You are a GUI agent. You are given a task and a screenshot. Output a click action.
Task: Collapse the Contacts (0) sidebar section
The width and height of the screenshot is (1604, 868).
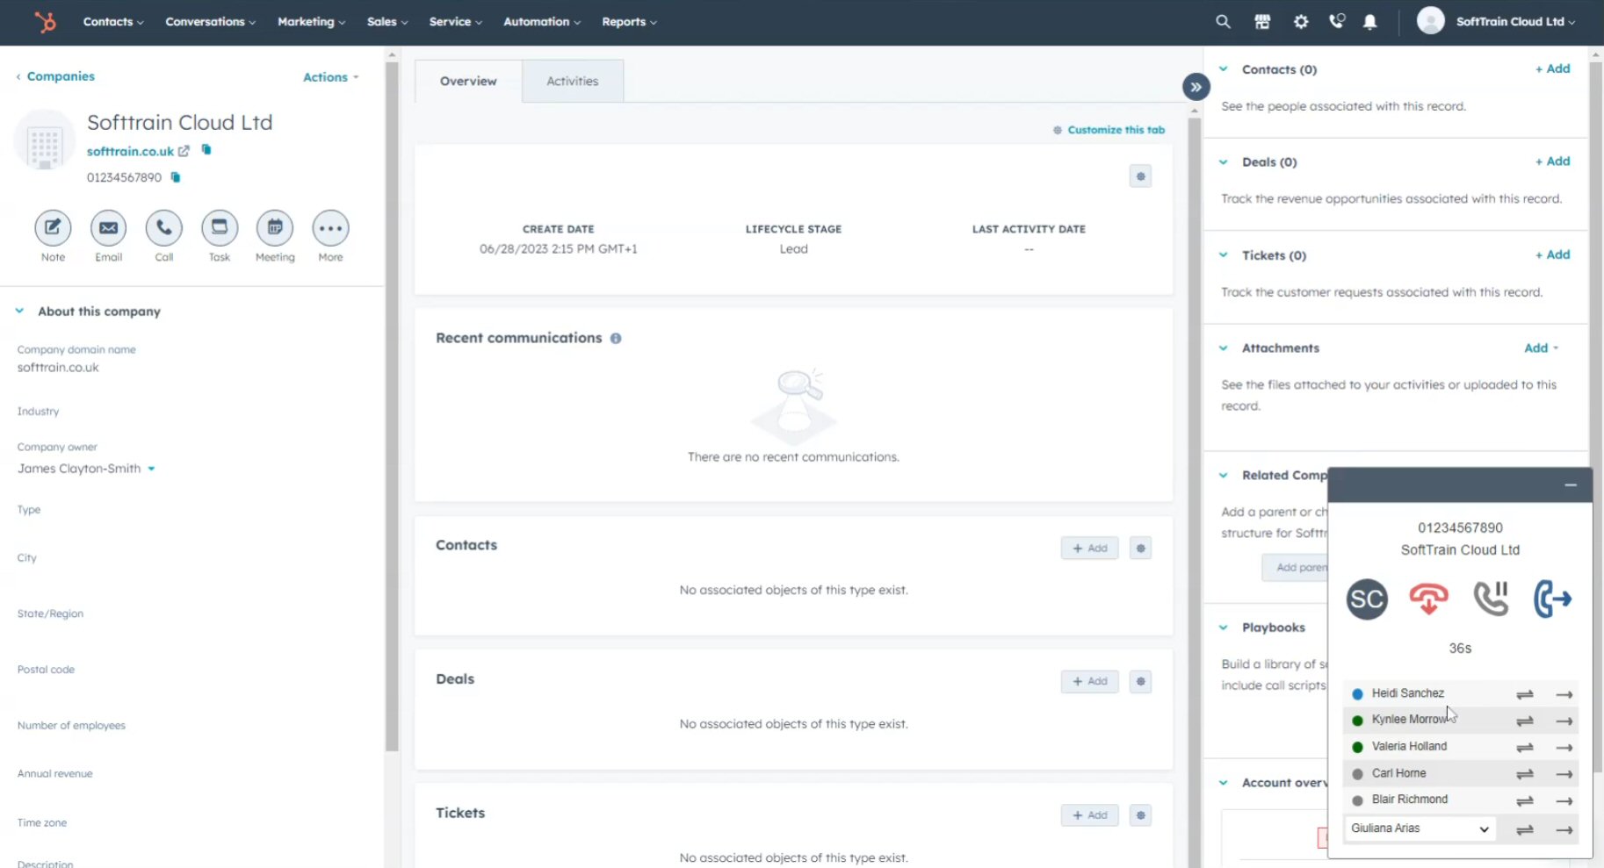(x=1223, y=68)
